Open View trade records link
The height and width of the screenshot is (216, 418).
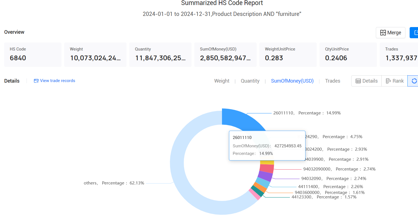[54, 81]
